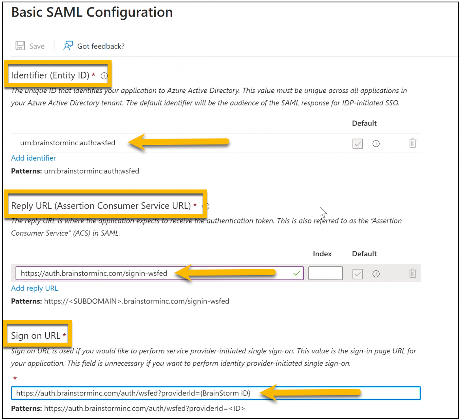
Task: Click the Save floppy disk icon
Action: [x=20, y=46]
